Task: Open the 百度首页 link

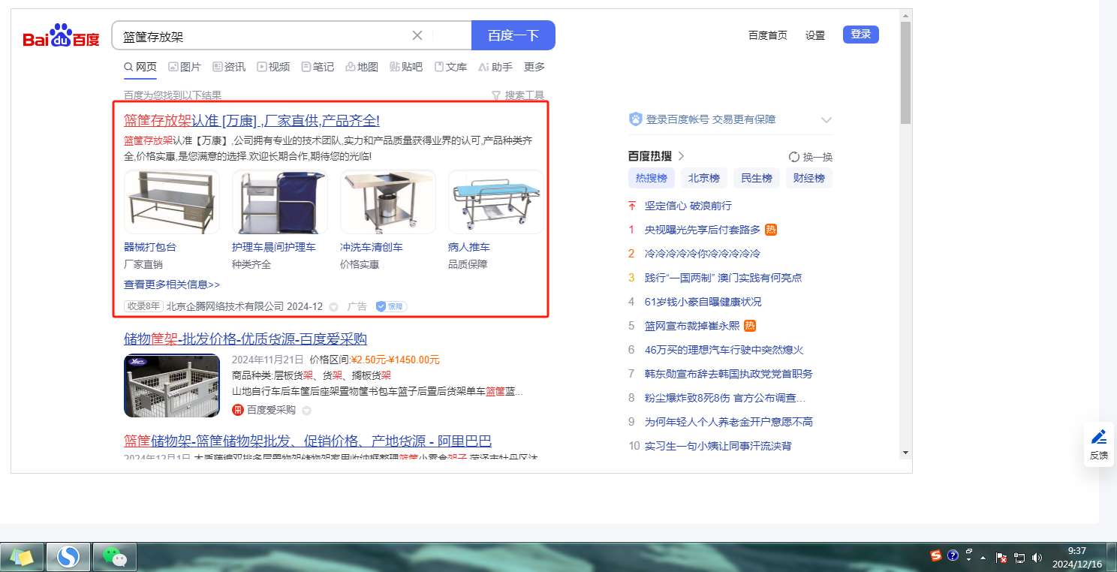Action: 768,35
